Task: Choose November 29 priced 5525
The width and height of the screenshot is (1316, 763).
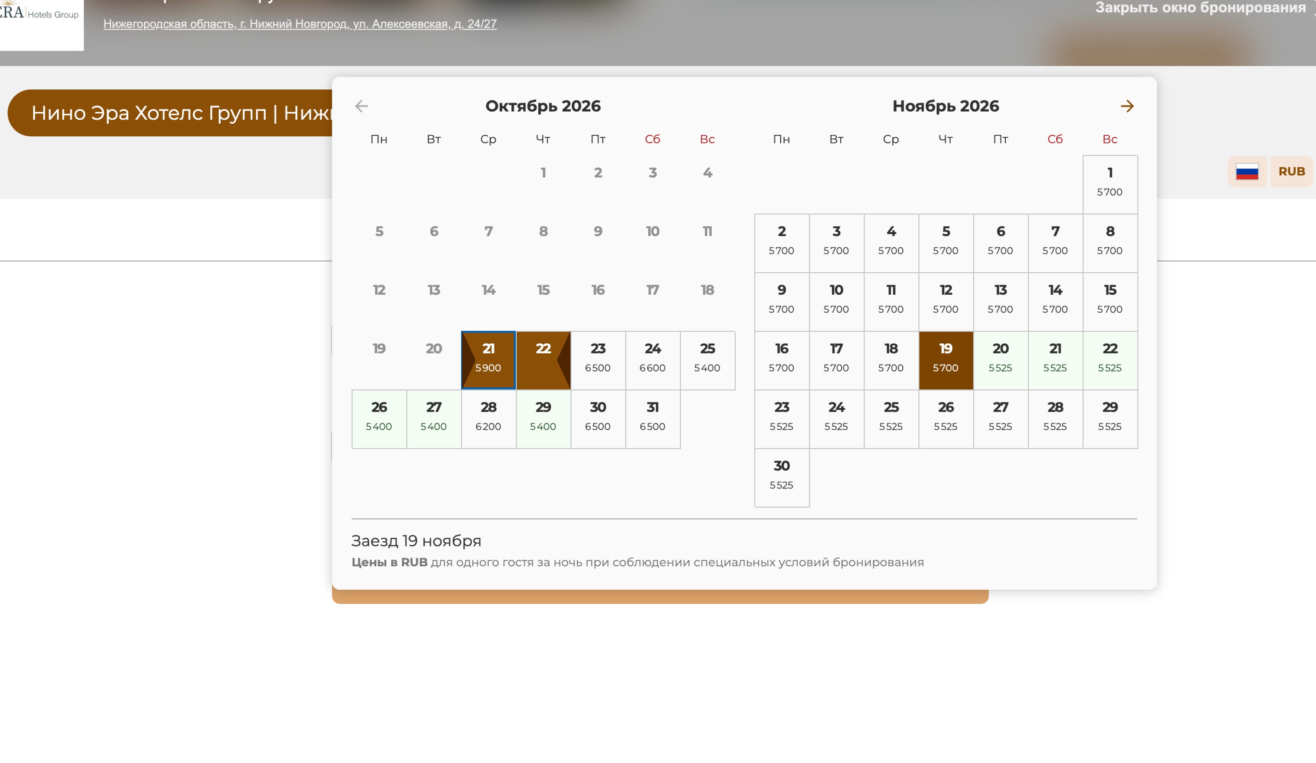Action: [1110, 419]
